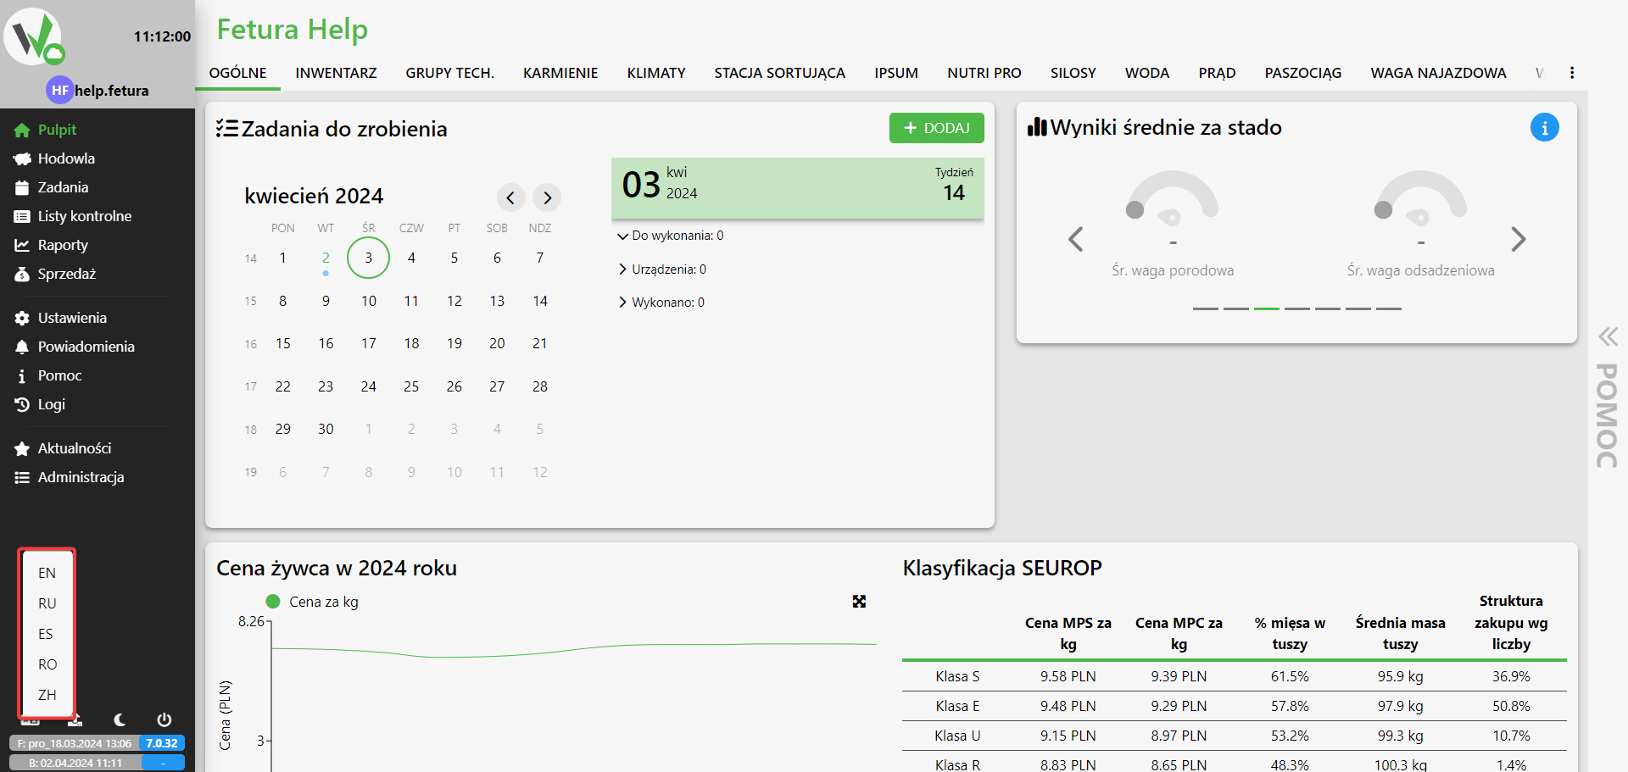
Task: Expand the POMOC help side panel
Action: click(x=1608, y=398)
